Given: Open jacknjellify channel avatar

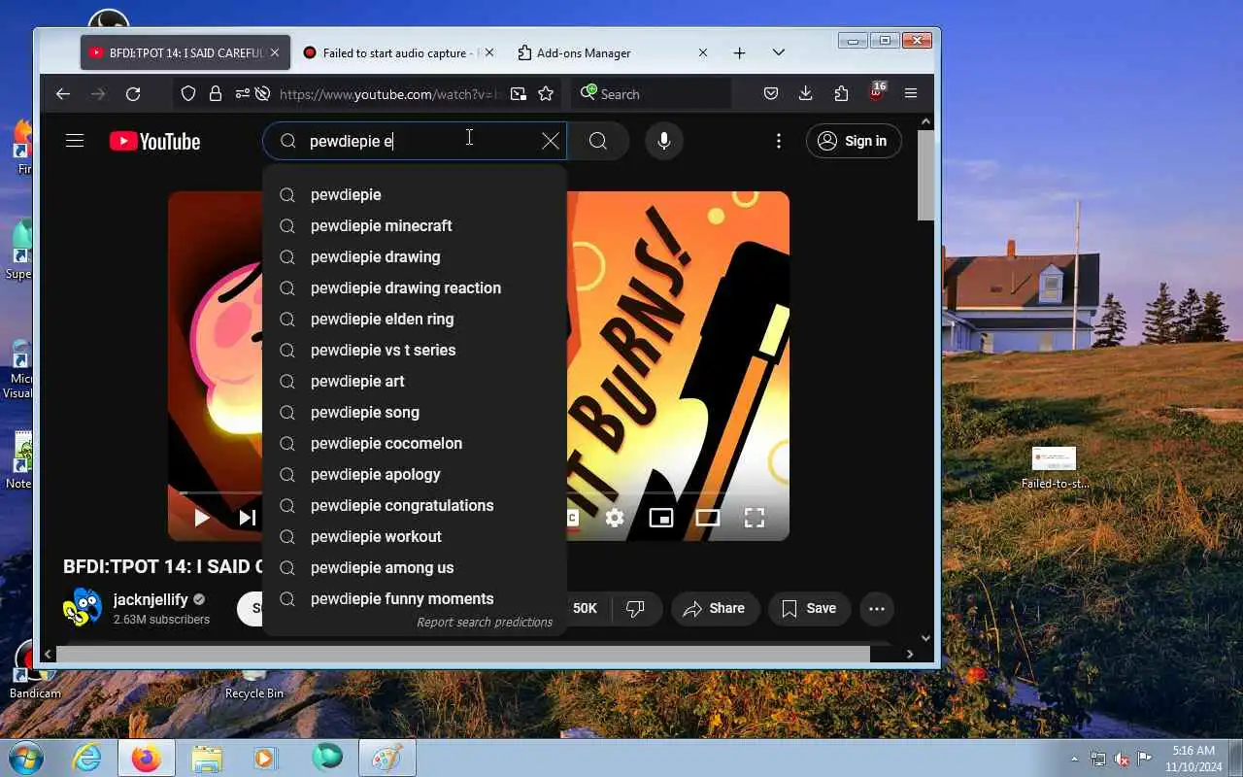Looking at the screenshot, I should (83, 609).
